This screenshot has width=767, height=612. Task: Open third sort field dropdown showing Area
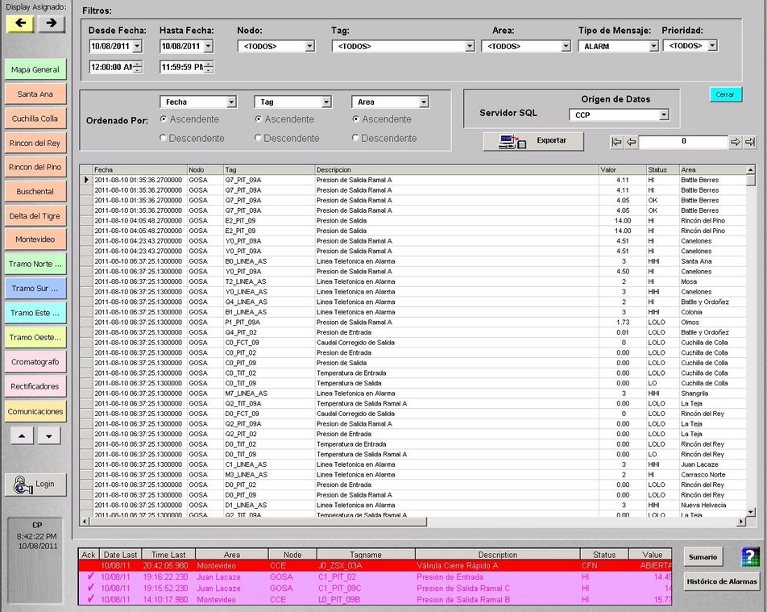coord(424,102)
